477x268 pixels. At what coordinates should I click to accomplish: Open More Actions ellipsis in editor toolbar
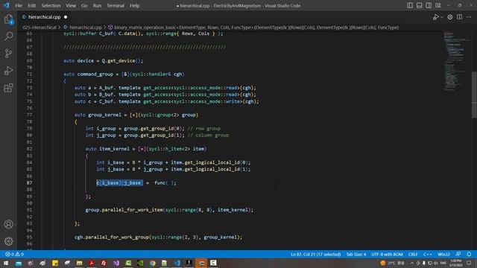click(469, 17)
